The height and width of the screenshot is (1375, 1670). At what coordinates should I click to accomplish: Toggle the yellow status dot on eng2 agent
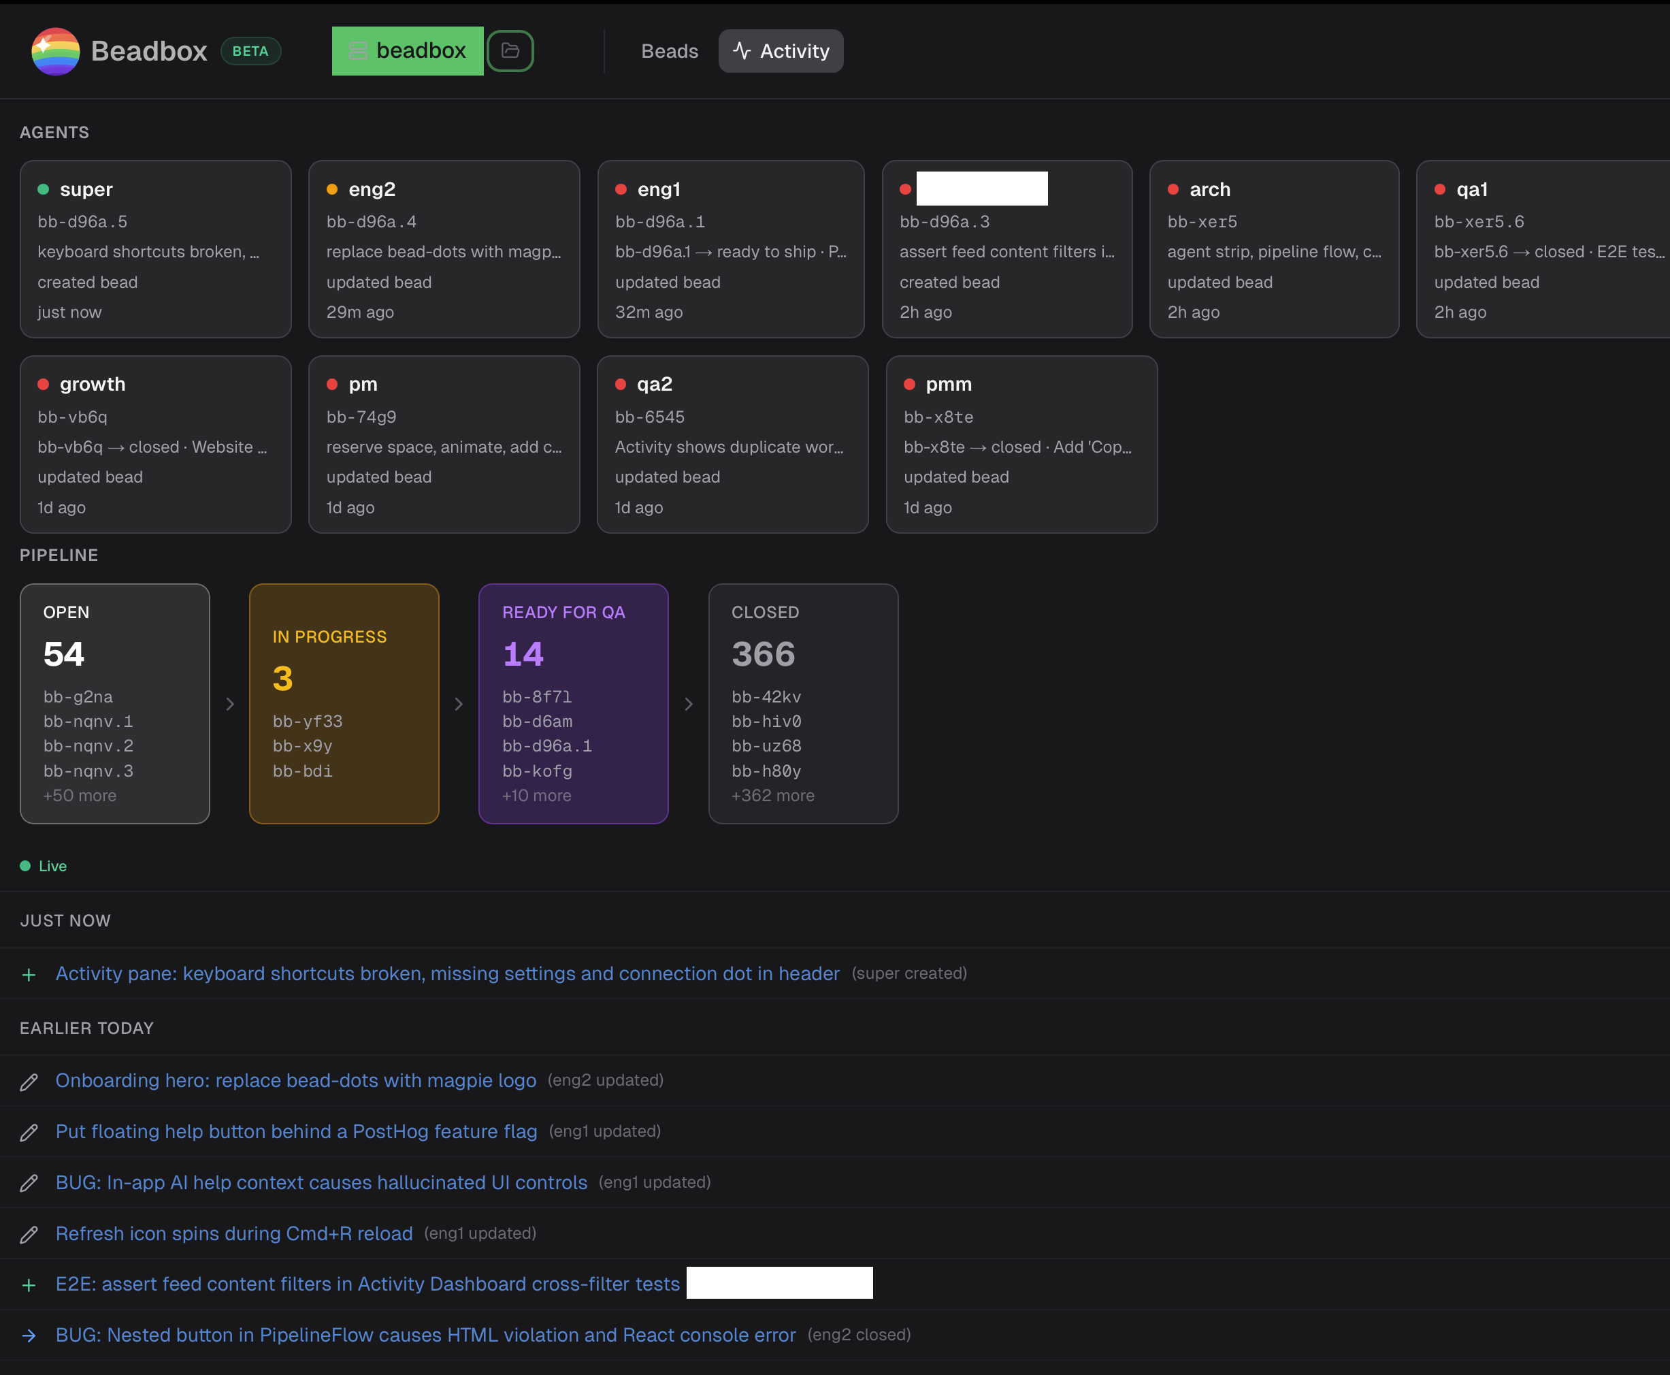point(332,189)
